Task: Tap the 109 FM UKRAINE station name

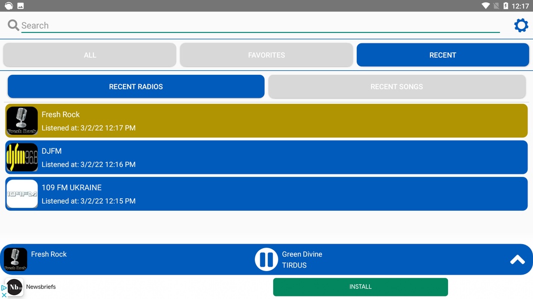Action: point(71,188)
